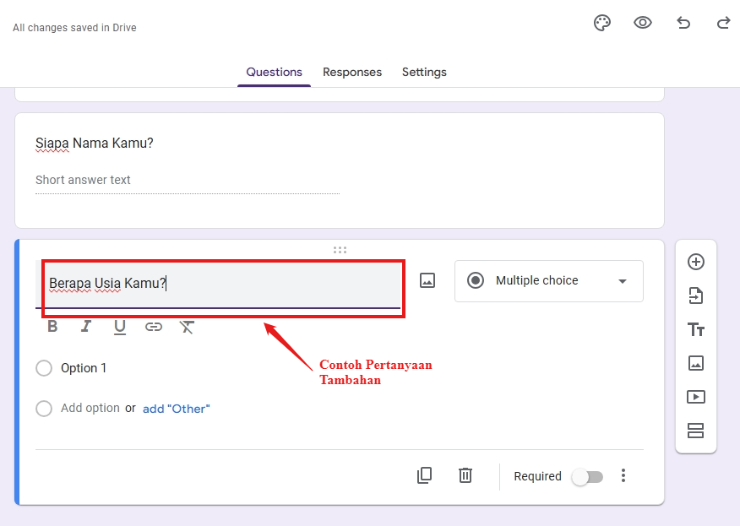Underline the question text

119,326
